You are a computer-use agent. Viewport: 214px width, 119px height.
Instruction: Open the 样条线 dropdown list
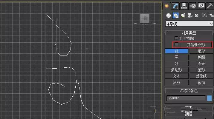pyautogui.click(x=189, y=24)
